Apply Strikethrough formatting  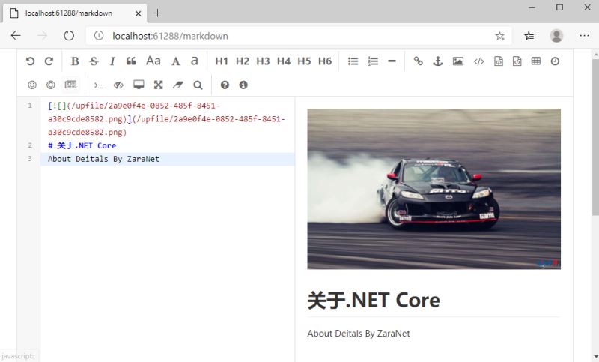(x=94, y=61)
